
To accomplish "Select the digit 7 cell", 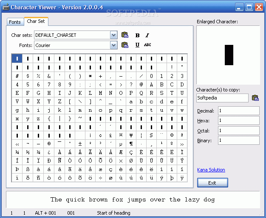I will tap(49, 84).
